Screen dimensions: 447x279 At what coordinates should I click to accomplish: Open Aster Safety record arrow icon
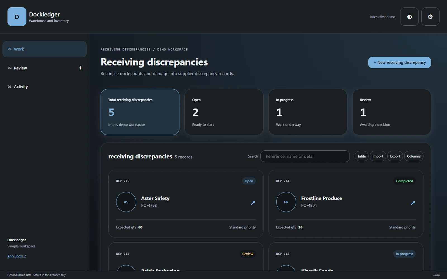[253, 203]
